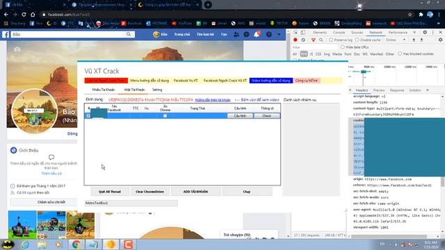Open File Explorer from the taskbar
445x250 pixels.
click(x=42, y=244)
